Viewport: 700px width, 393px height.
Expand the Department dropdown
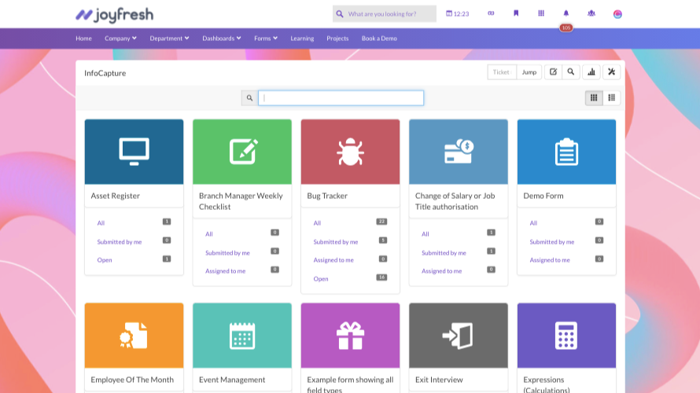pyautogui.click(x=169, y=39)
